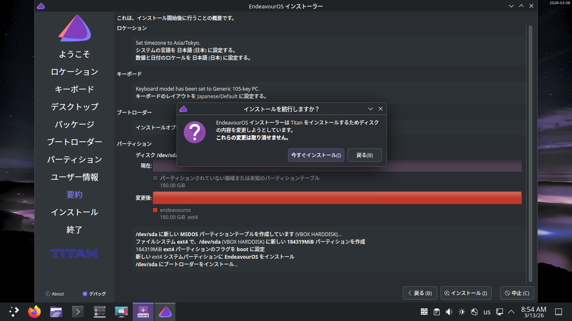The image size is (572, 321).
Task: Click the confirmation dialog title bar logo
Action: pos(183,109)
